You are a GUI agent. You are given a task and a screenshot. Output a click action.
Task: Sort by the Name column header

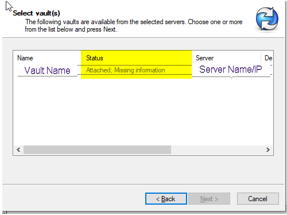[48, 58]
